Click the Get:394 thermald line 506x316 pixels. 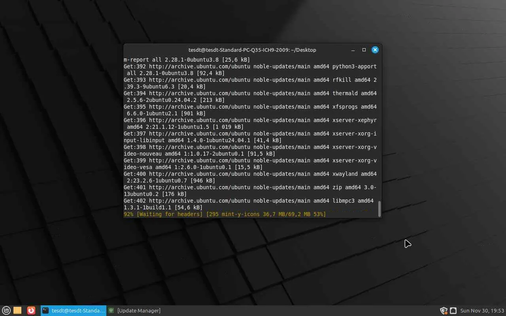click(x=250, y=93)
